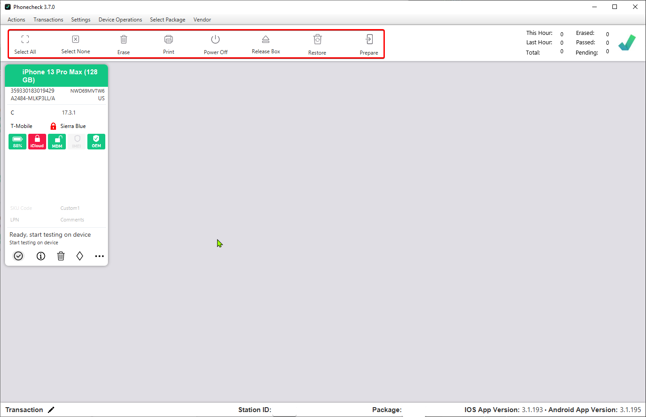Click the SKU Code field on device card
The image size is (646, 417).
point(22,208)
